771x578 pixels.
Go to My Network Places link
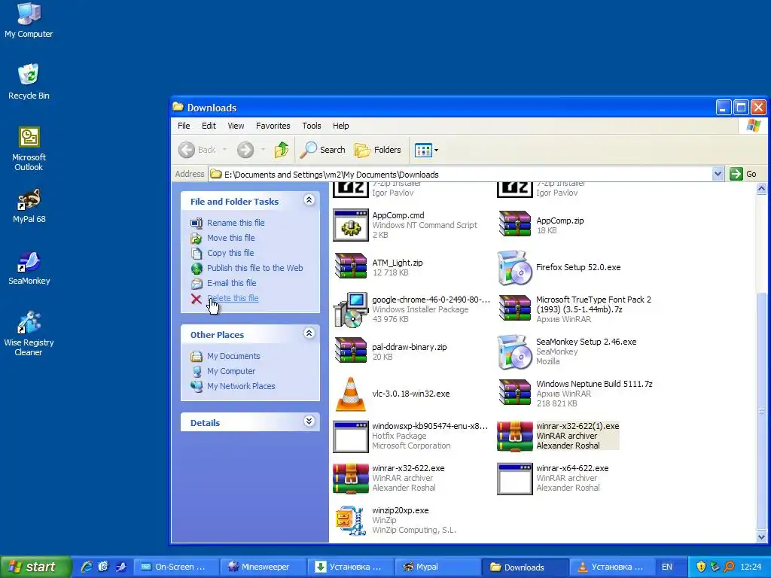[241, 386]
